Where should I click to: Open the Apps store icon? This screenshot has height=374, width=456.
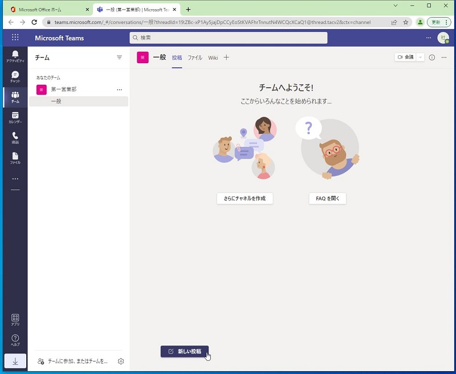coord(15,320)
